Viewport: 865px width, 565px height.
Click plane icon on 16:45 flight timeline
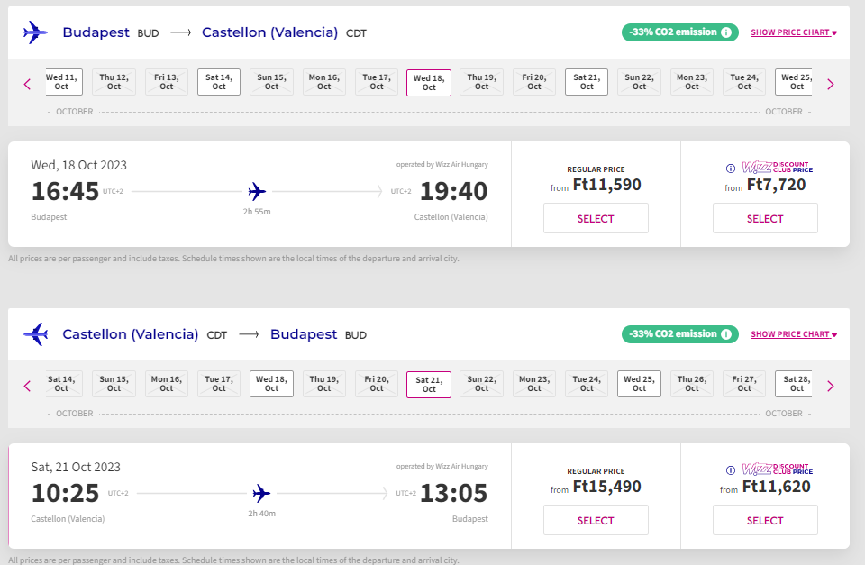[x=257, y=191]
